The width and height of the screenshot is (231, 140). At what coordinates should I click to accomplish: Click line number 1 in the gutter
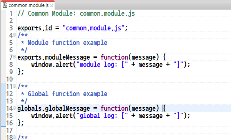[x=11, y=13]
